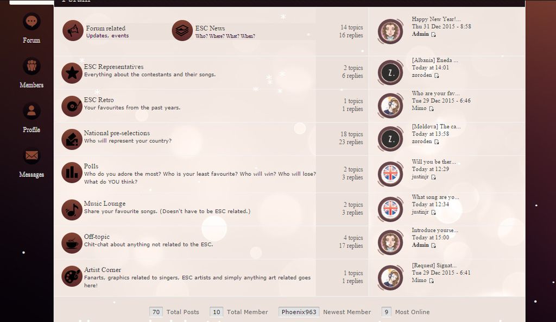
Task: Open the '[Moldova] The ca...' last post
Action: [x=436, y=127]
